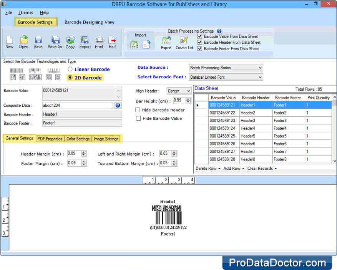This screenshot has width=337, height=270.
Task: Click the Header3 cell in data sheet
Action: (x=256, y=121)
